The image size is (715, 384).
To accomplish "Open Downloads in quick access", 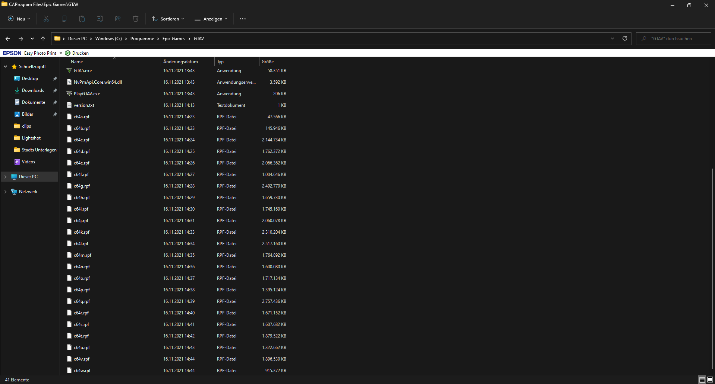I will (33, 90).
